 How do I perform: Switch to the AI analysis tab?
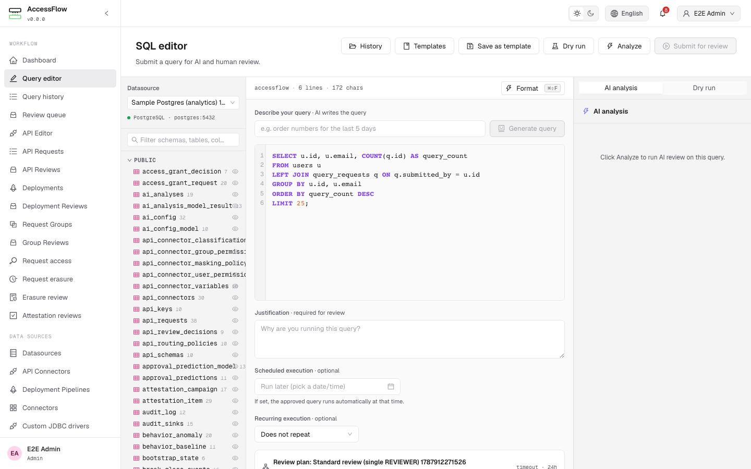click(621, 88)
